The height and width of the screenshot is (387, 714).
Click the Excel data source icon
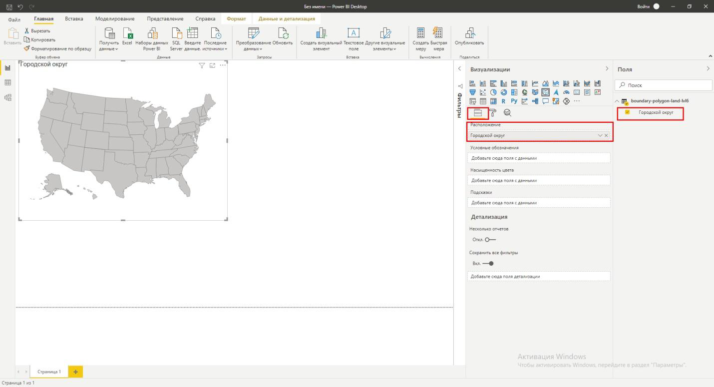click(x=127, y=34)
